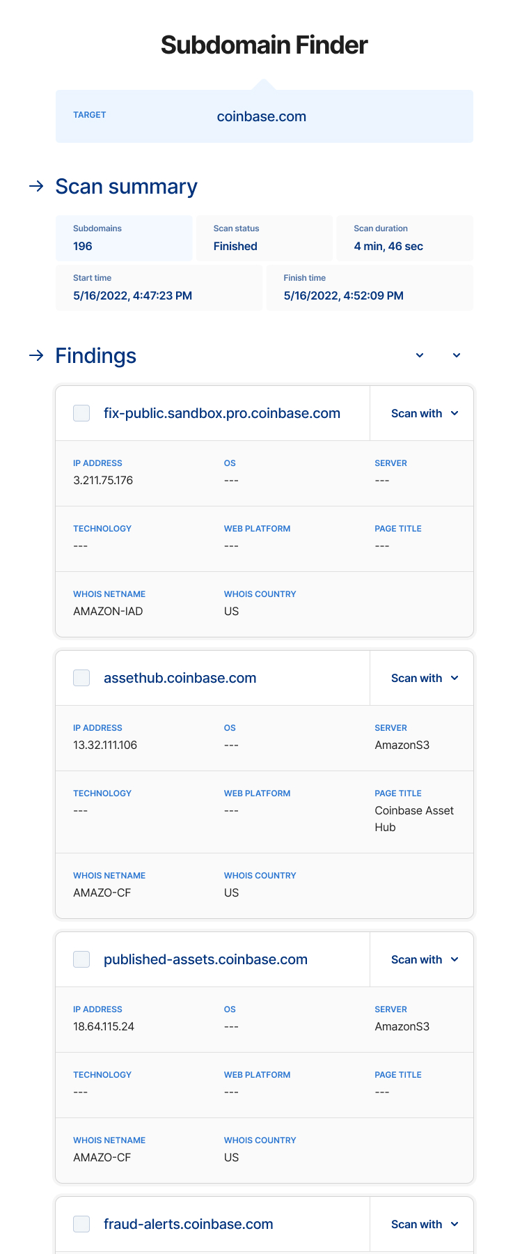Click the Subdomains count card showing 196
This screenshot has height=1254, width=529.
pyautogui.click(x=124, y=238)
